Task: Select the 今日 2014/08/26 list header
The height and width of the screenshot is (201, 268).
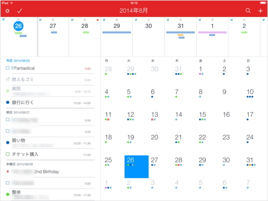Action: (x=18, y=61)
